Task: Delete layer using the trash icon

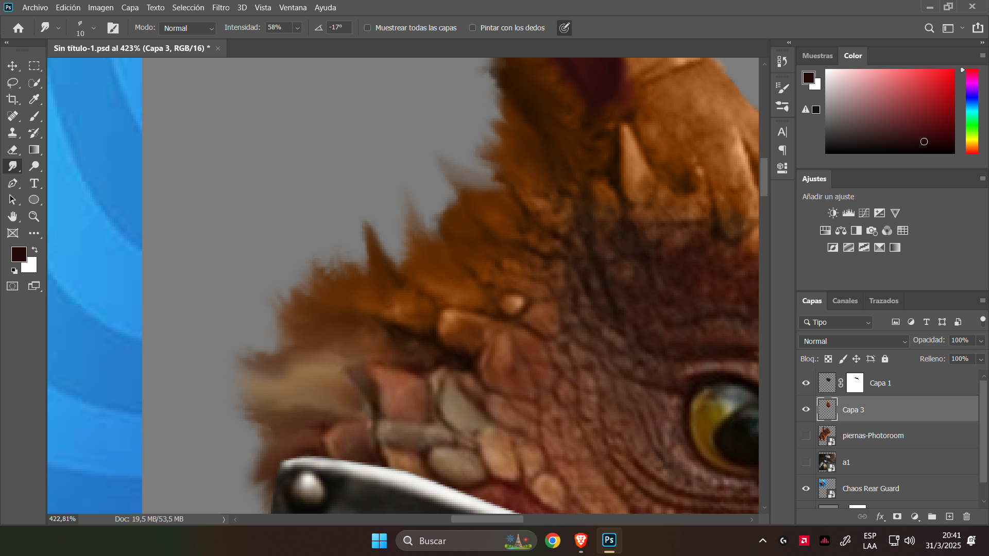Action: [966, 516]
